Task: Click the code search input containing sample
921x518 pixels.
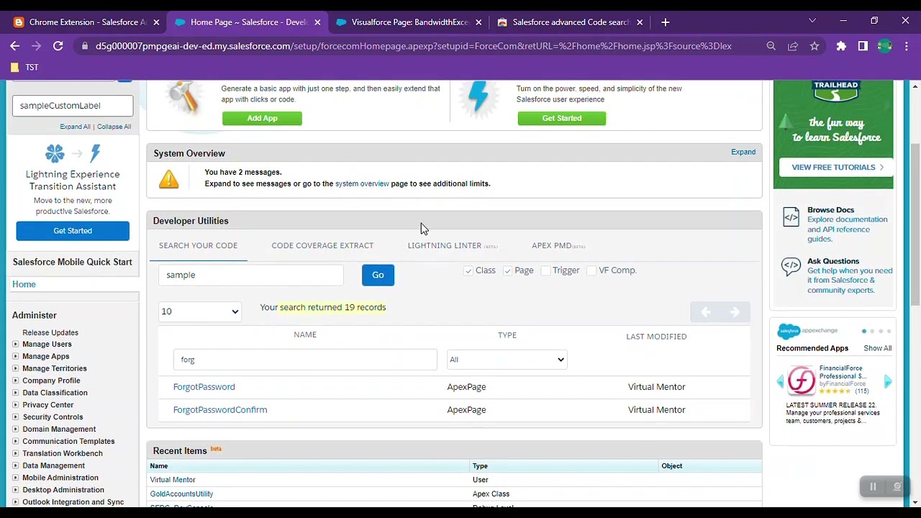Action: click(x=251, y=275)
